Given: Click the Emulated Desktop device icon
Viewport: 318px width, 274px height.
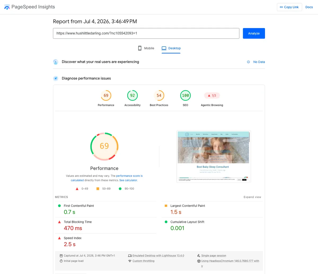Looking at the screenshot, I should pyautogui.click(x=130, y=256).
